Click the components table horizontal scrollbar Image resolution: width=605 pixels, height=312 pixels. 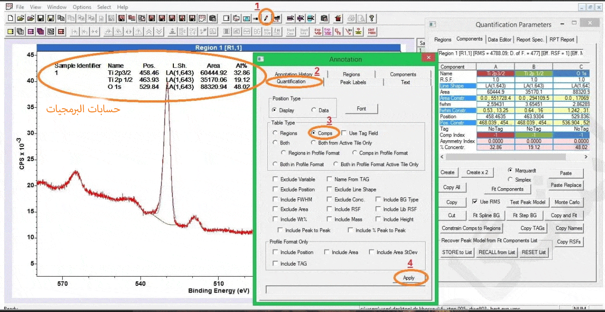[x=513, y=156]
